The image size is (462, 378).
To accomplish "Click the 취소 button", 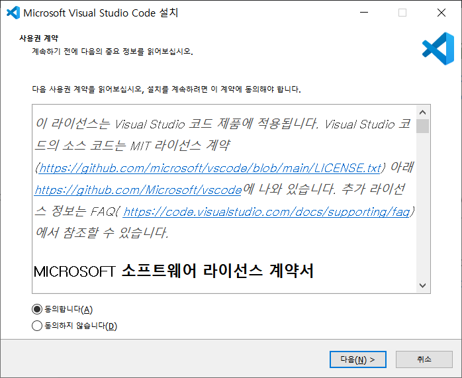I will pos(424,359).
